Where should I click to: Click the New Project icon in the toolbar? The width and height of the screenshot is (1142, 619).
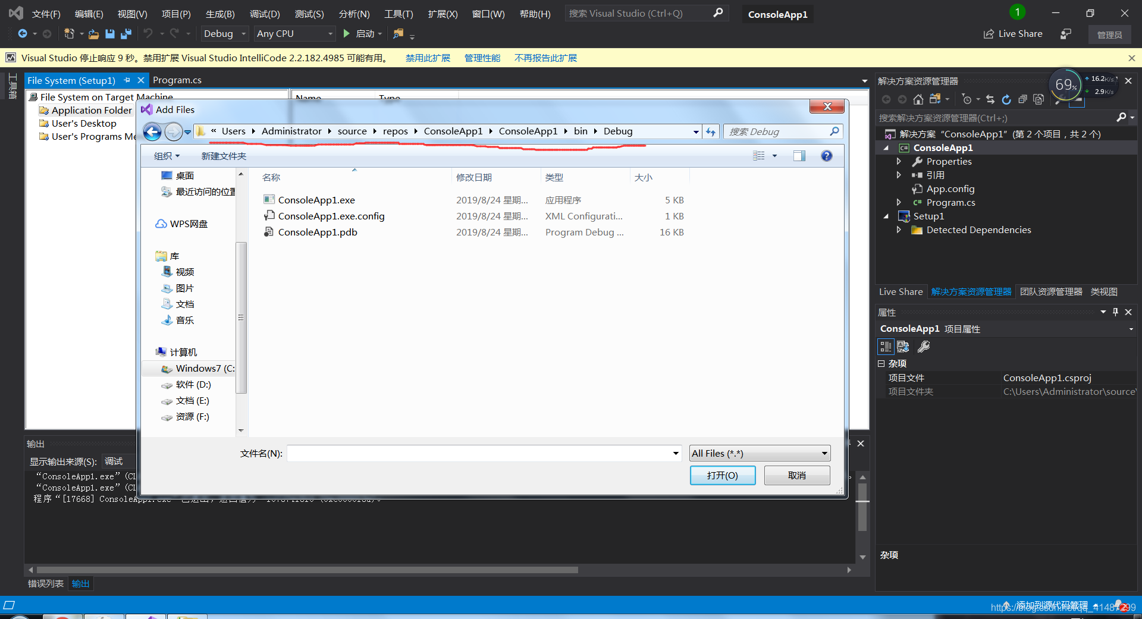[70, 34]
